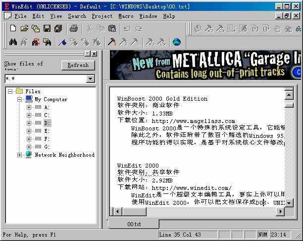
Task: Click the globe browser icon
Action: click(177, 42)
